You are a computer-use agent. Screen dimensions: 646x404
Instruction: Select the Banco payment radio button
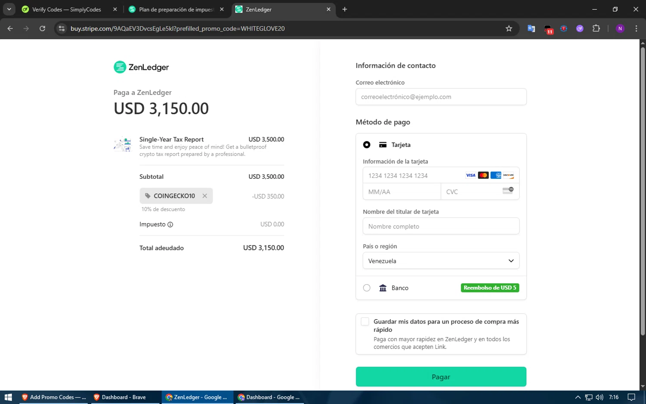366,288
